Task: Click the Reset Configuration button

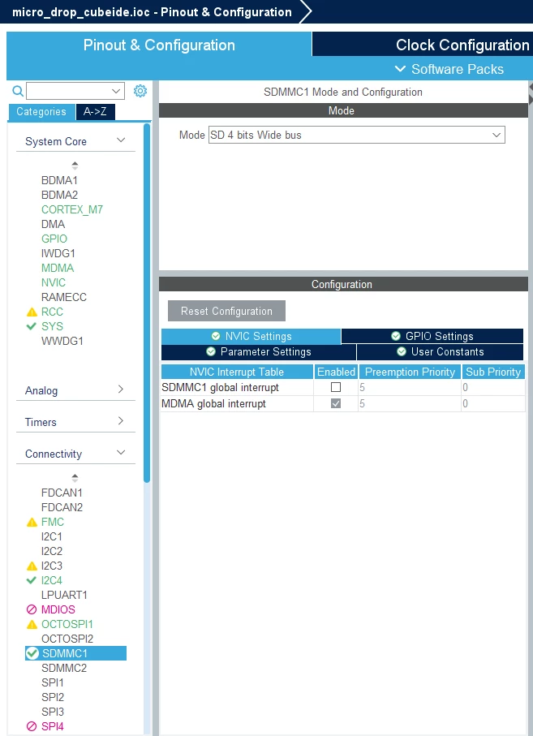Action: coord(226,312)
